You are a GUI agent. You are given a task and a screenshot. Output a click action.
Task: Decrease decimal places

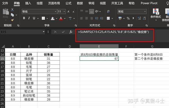point(144,18)
